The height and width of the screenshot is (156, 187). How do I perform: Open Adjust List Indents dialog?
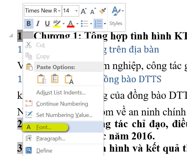63,93
